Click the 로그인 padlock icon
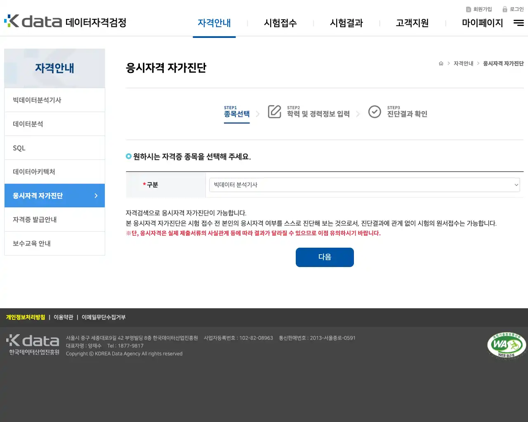Viewport: 528px width, 422px height. click(505, 9)
